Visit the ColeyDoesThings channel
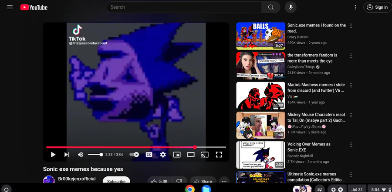 click(301, 67)
